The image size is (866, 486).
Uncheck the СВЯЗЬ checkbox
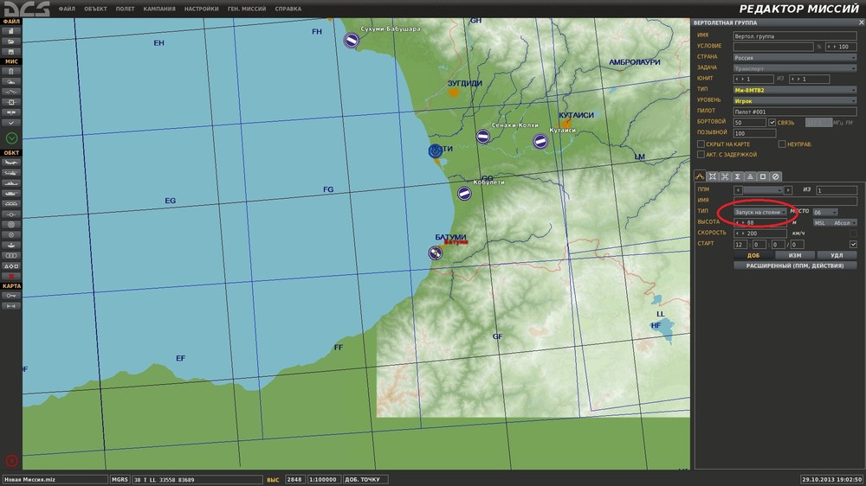click(x=772, y=123)
